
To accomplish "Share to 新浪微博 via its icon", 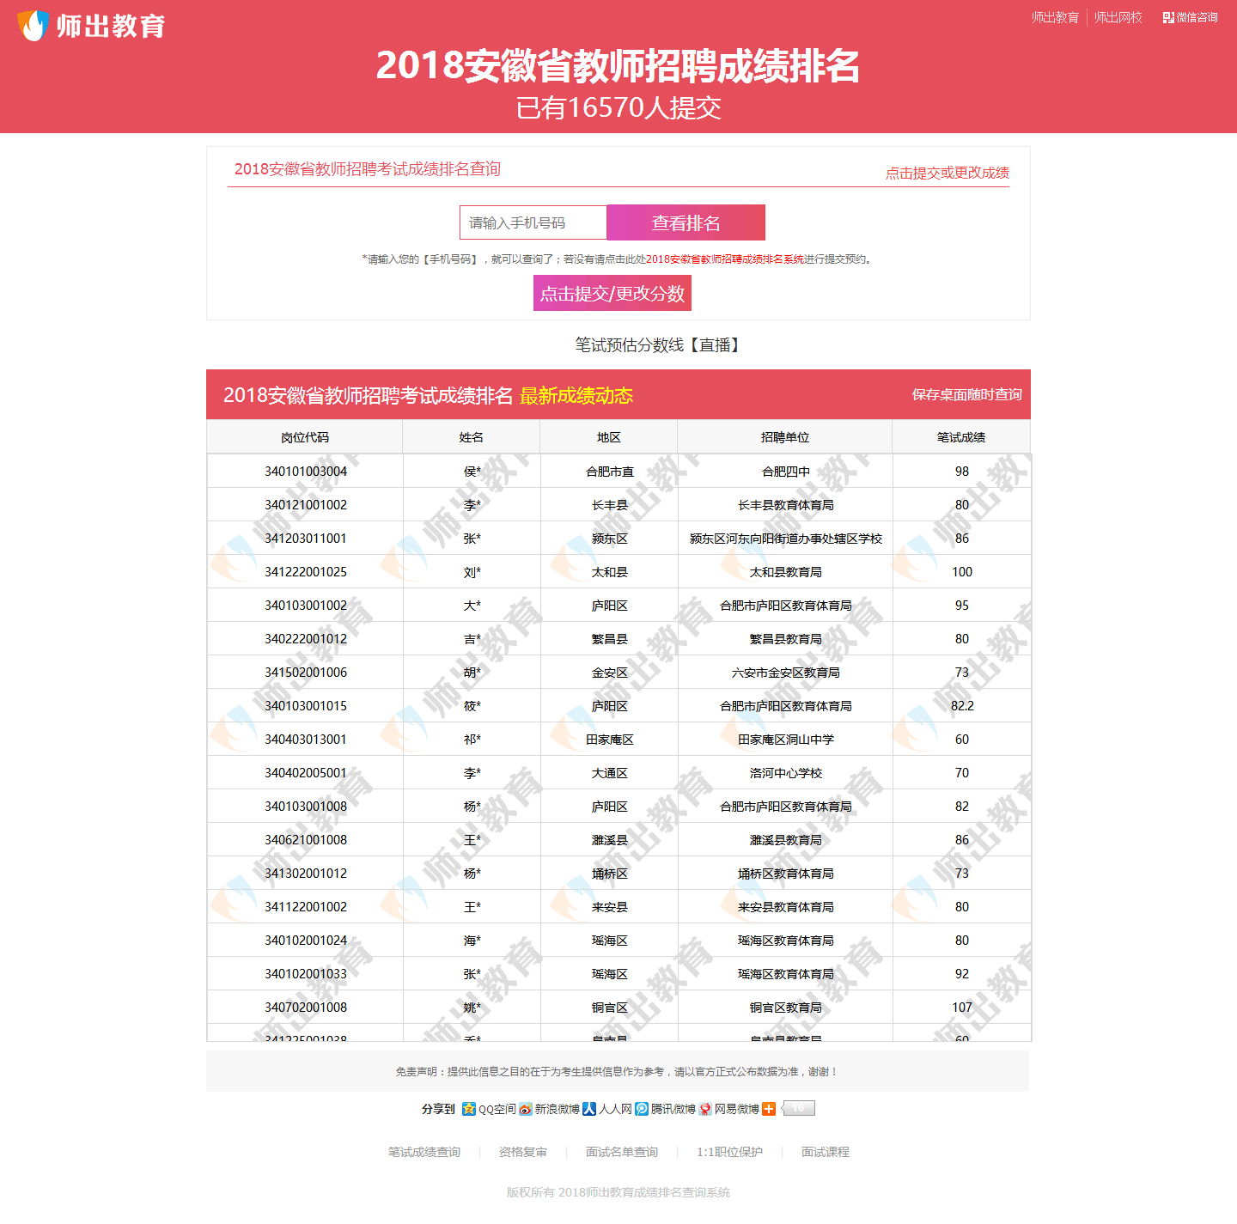I will tap(526, 1109).
